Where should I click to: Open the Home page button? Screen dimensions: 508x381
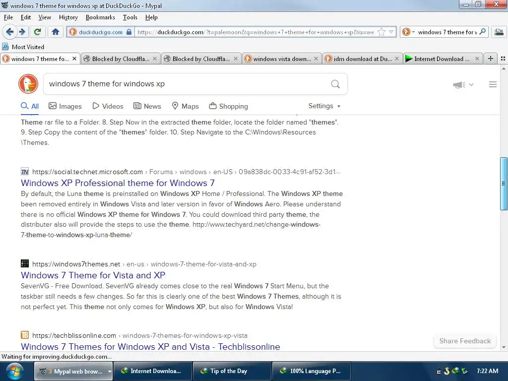[x=56, y=32]
